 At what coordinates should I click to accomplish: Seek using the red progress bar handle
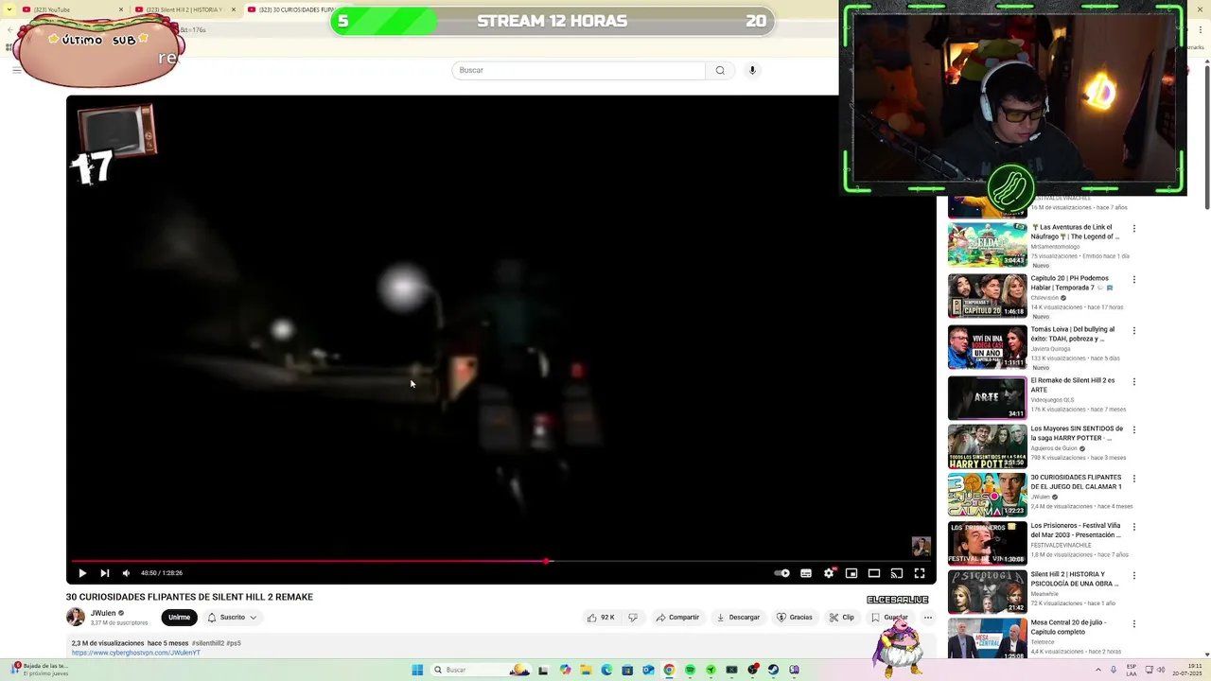tap(547, 561)
